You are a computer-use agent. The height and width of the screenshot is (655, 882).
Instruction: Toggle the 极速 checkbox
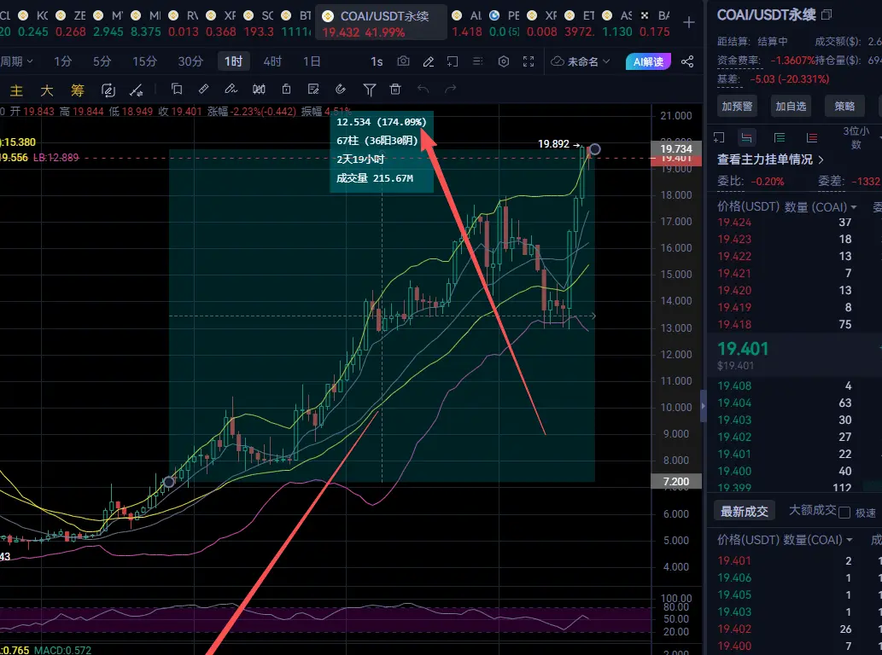pyautogui.click(x=844, y=513)
